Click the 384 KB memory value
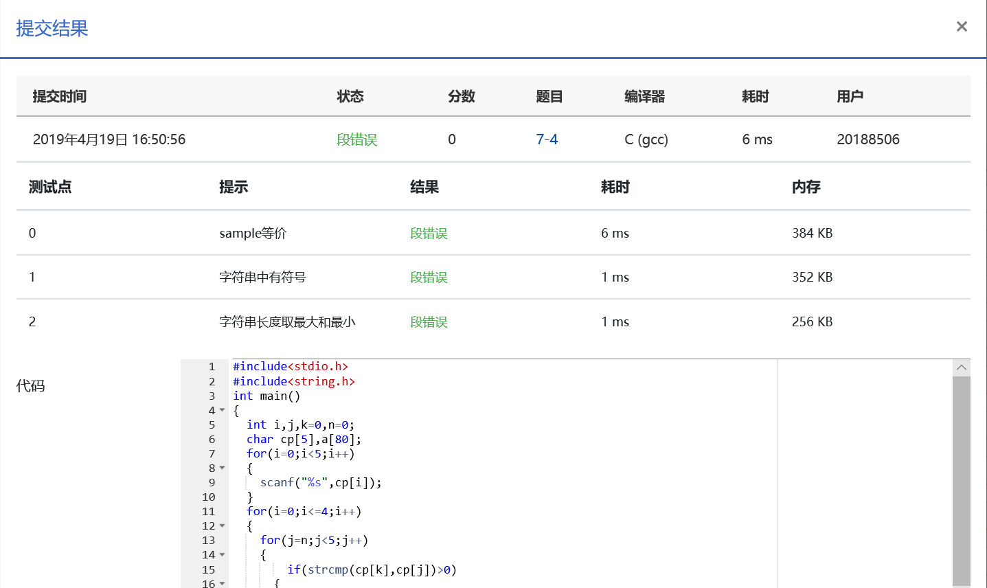The height and width of the screenshot is (588, 987). tap(813, 234)
